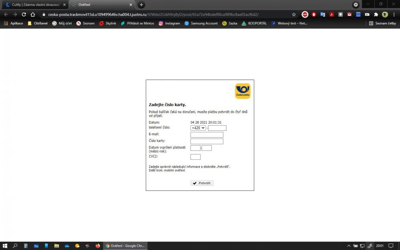The width and height of the screenshot is (400, 250).
Task: Reload the current page
Action: tap(24, 14)
